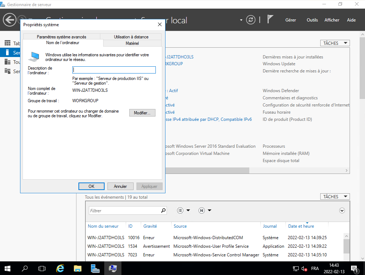
Task: Click the refresh icon in Server Manager header
Action: [251, 20]
